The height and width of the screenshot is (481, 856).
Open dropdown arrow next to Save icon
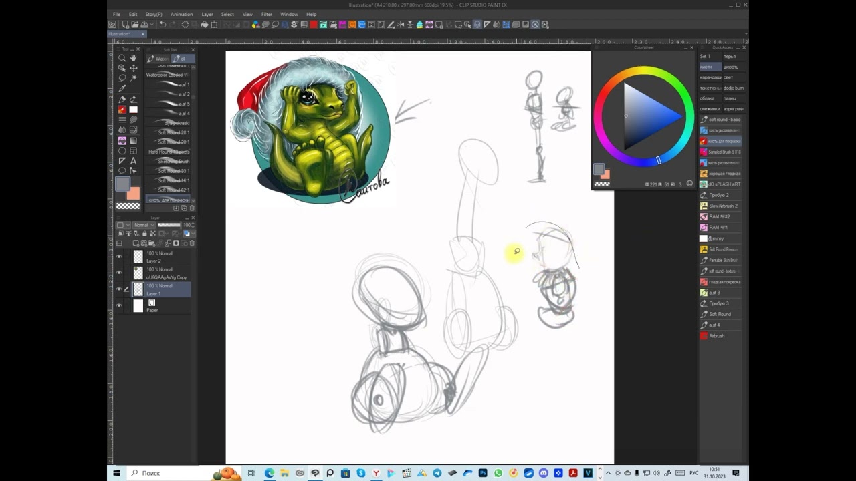pos(152,25)
